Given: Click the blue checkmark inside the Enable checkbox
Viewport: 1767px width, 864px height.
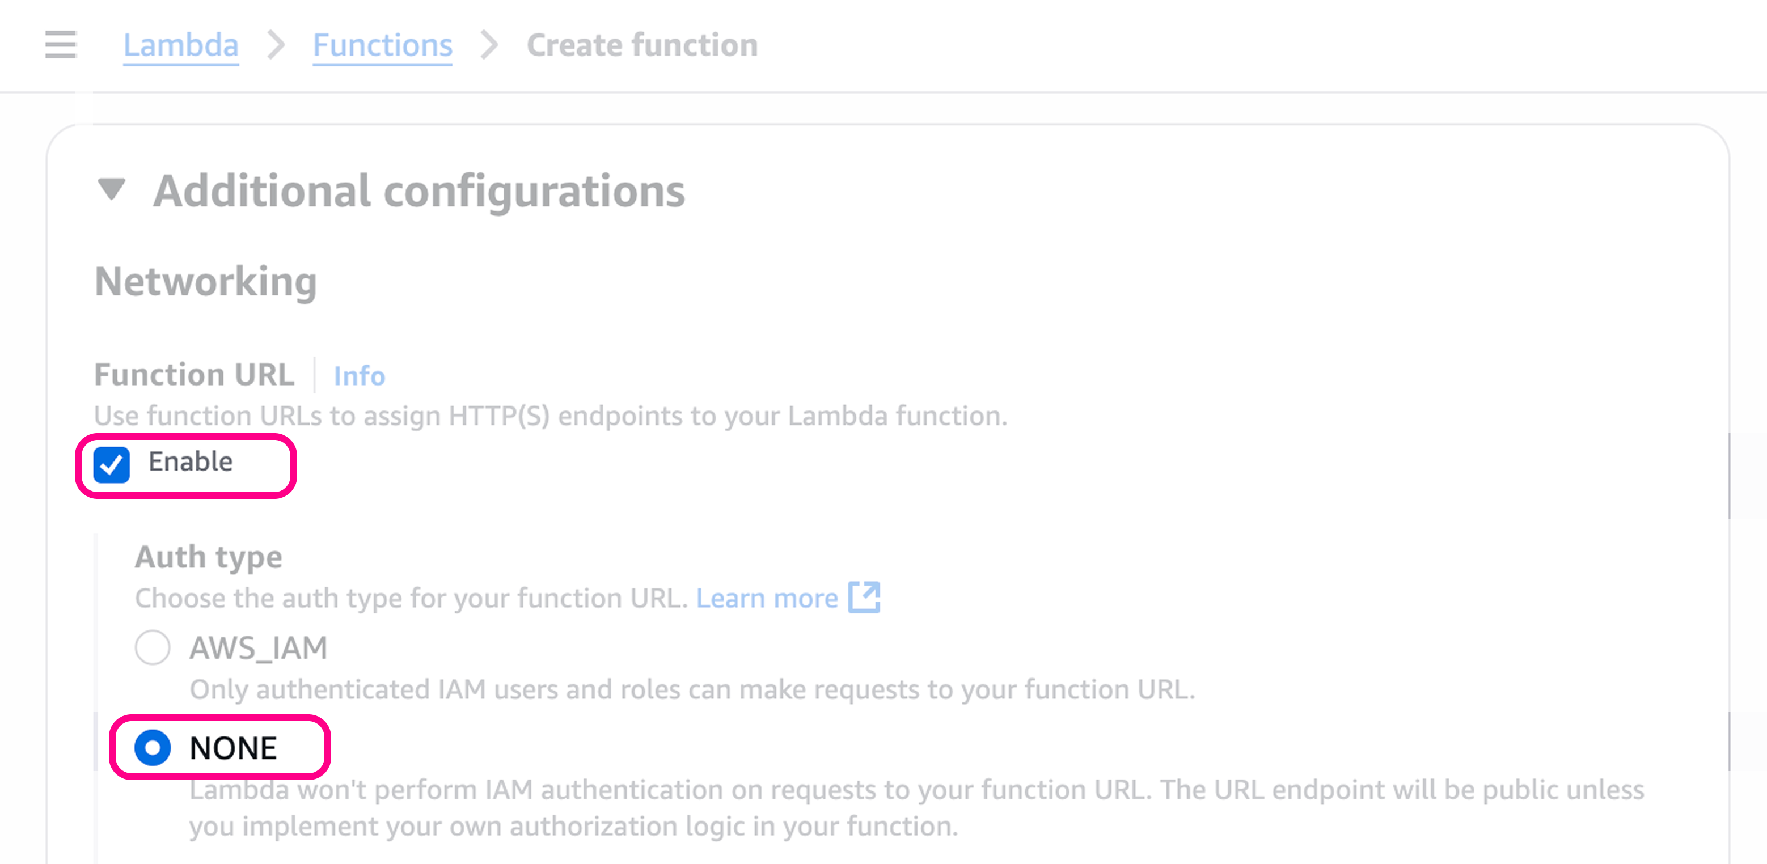Looking at the screenshot, I should click(x=111, y=464).
